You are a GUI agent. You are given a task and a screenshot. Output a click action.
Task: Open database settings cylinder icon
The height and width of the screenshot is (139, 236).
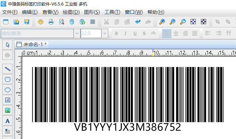click(72, 22)
